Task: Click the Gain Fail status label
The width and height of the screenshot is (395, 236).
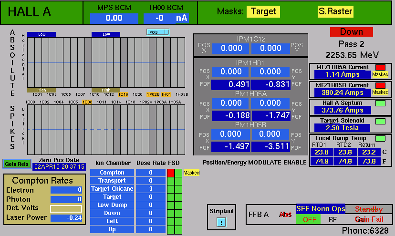Action: coord(369,219)
